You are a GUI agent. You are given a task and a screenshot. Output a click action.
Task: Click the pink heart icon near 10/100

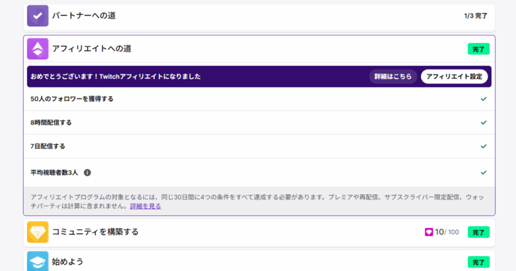429,232
